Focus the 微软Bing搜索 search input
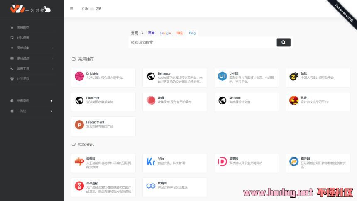Viewport: 357px width, 201px height. pos(203,42)
